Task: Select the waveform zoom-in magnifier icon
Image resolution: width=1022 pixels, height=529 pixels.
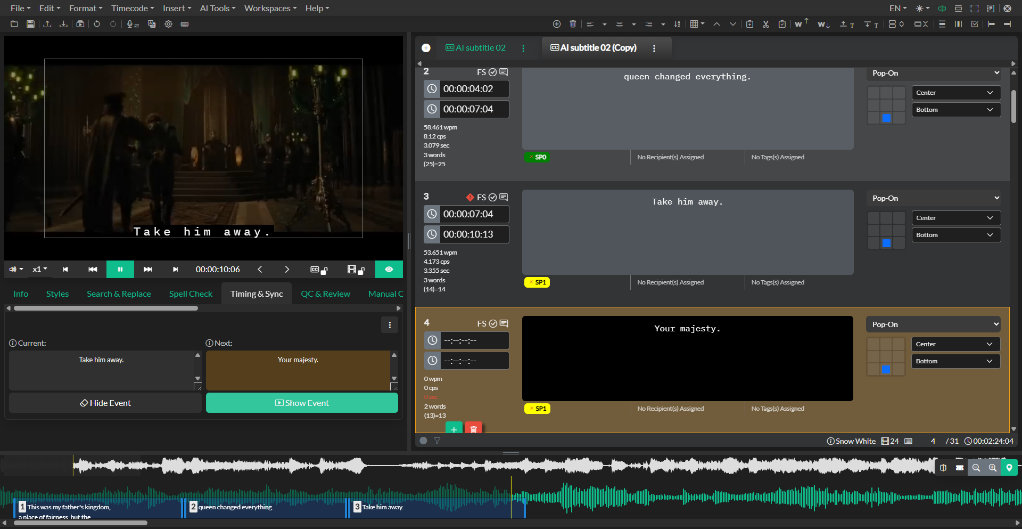Action: pyautogui.click(x=993, y=468)
